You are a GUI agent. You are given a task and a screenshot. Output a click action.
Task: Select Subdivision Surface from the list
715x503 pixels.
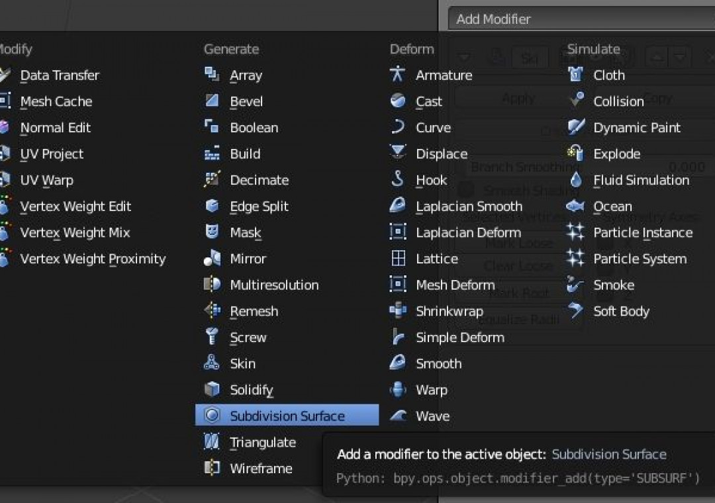(x=287, y=416)
